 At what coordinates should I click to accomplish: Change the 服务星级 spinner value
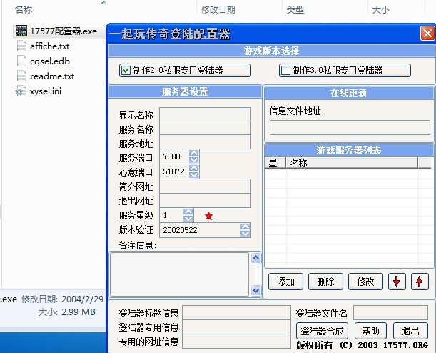pyautogui.click(x=188, y=215)
